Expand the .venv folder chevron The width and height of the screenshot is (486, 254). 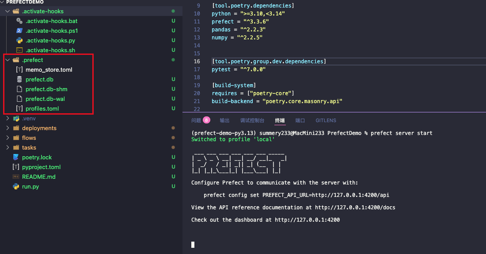pos(8,118)
